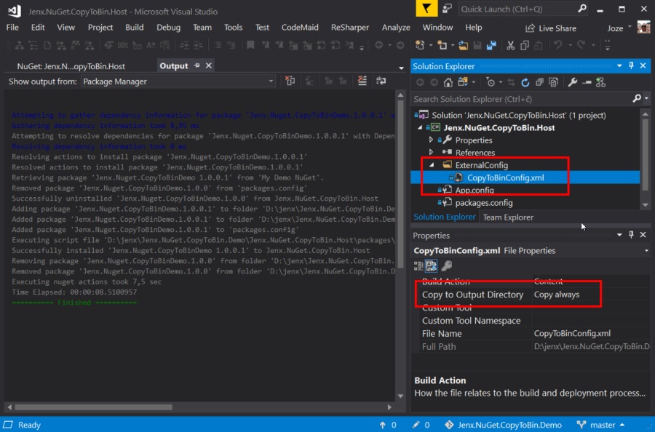Click search magnifier in Solution Explorer
Viewport: 655px width, 432px height.
click(x=636, y=98)
